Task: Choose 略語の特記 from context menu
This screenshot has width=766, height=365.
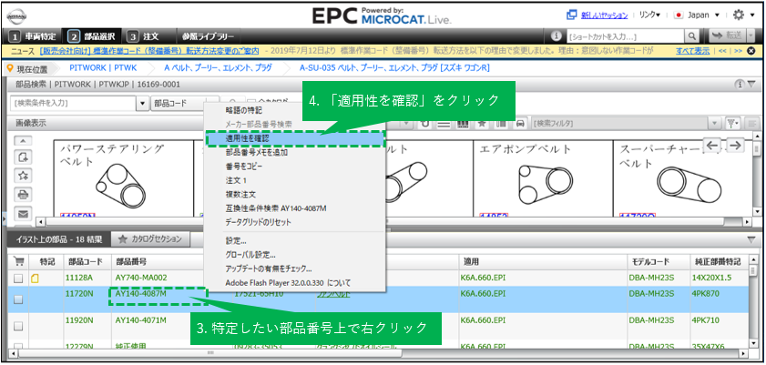Action: tap(244, 110)
